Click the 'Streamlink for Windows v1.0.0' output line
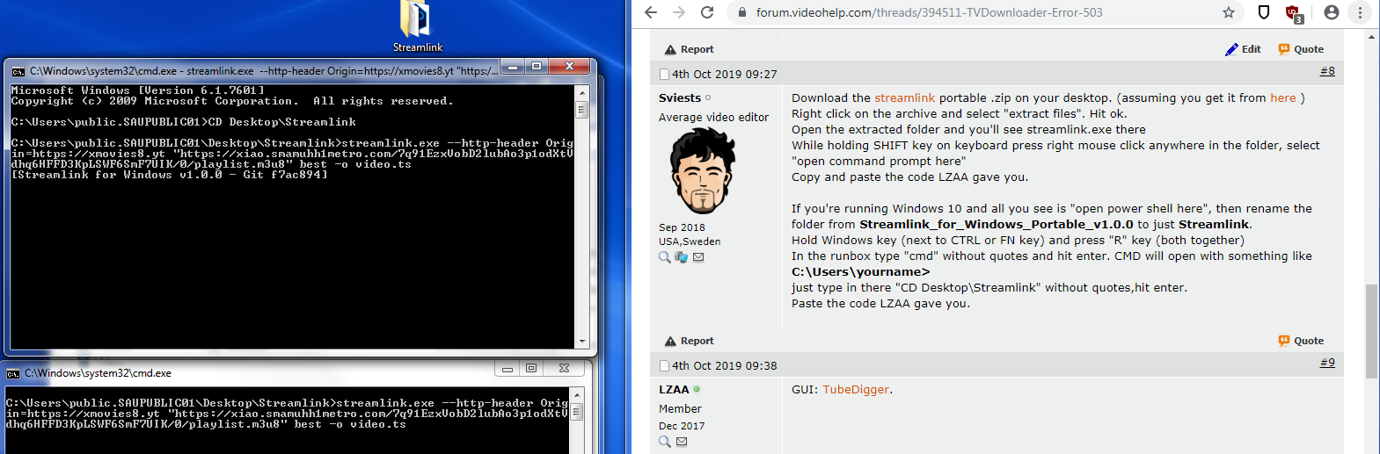 (170, 175)
